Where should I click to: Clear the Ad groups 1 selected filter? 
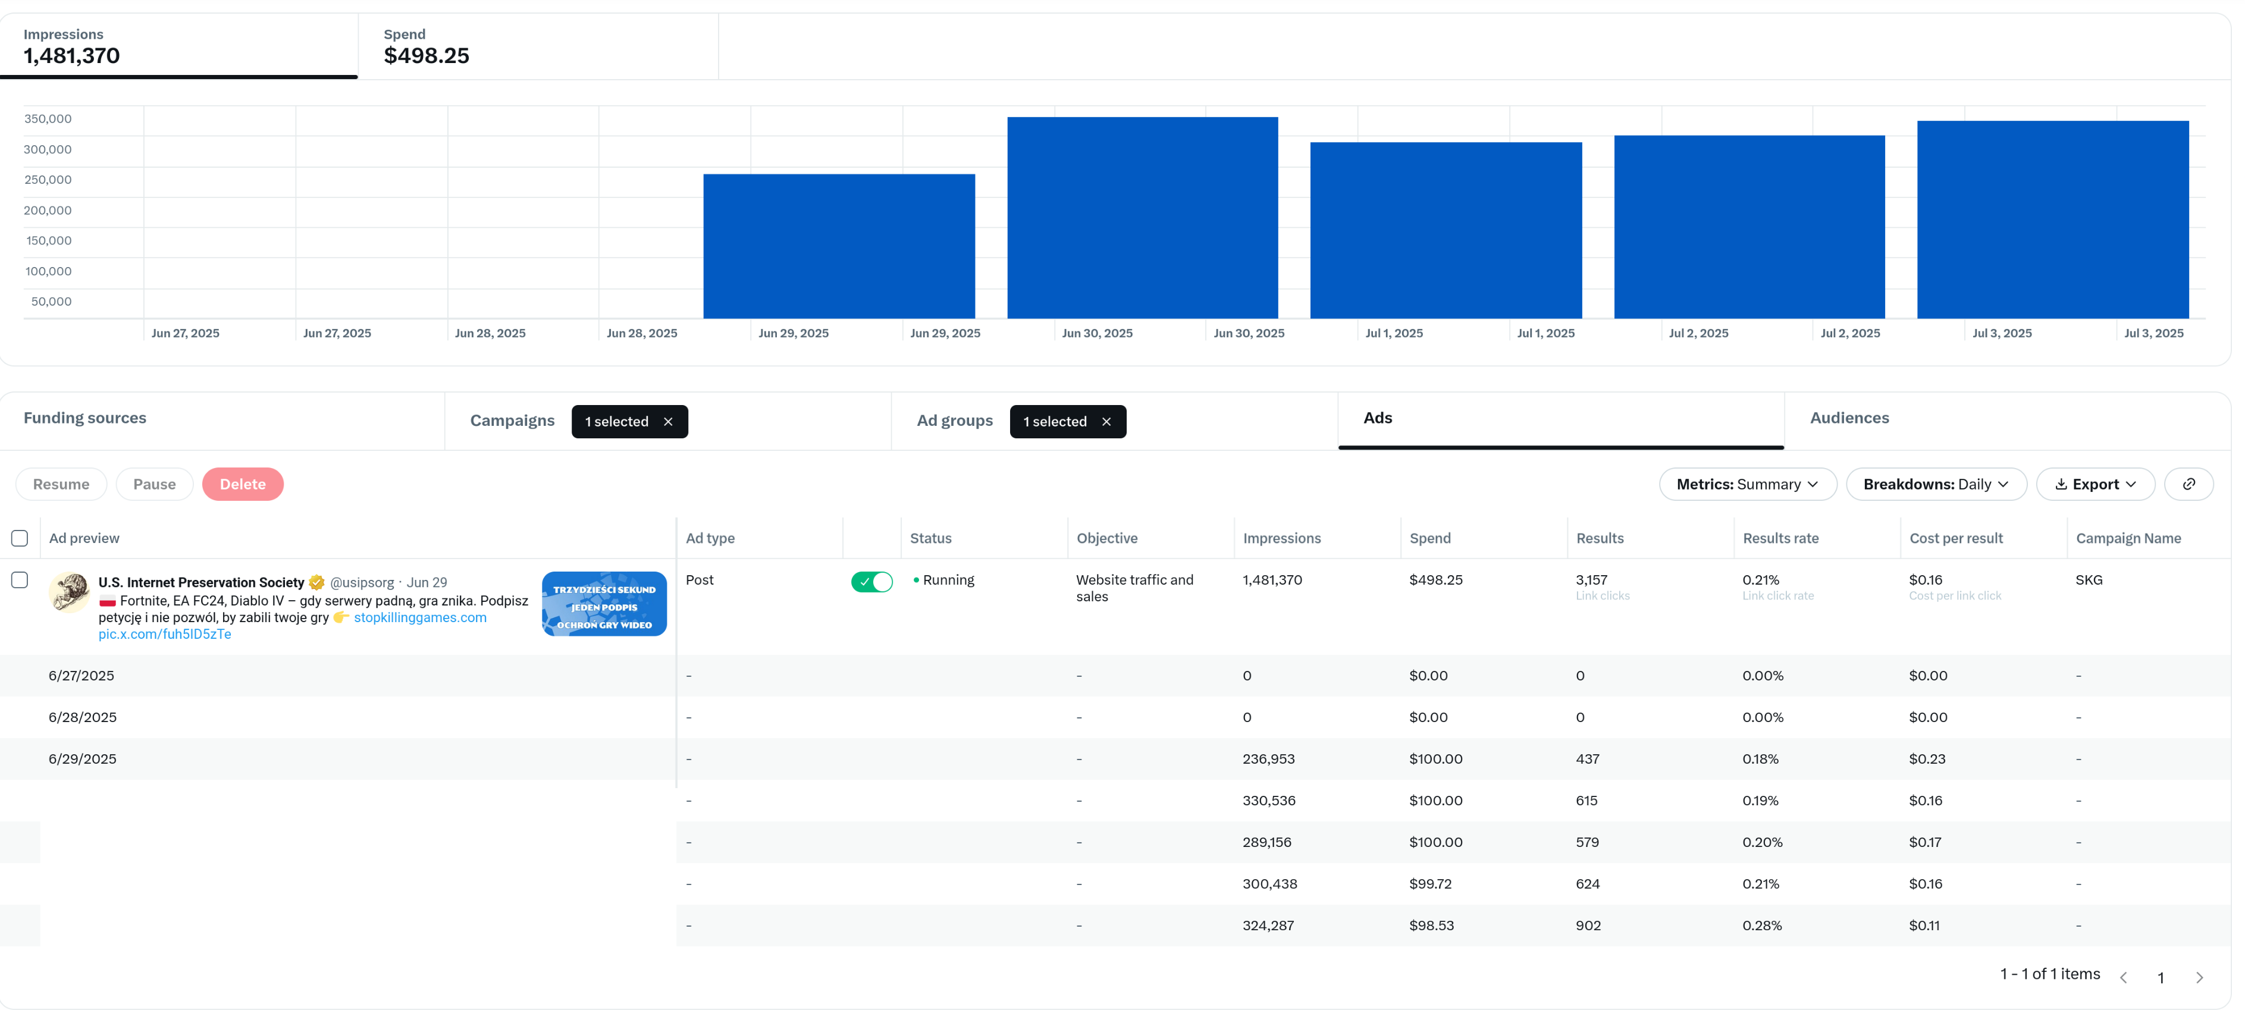click(1107, 422)
